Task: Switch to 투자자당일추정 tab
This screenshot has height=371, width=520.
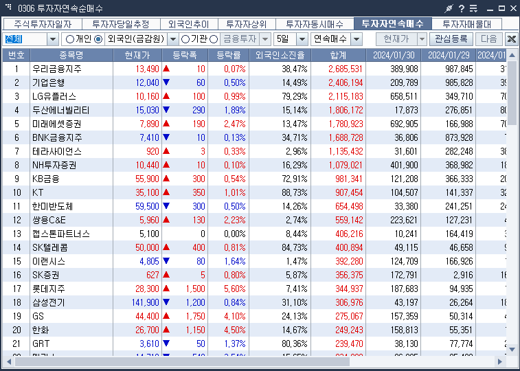Action: coord(121,24)
